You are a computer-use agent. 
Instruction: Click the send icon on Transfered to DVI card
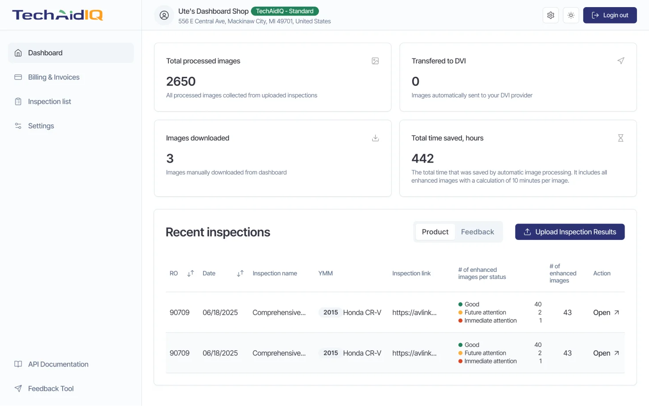pos(621,61)
